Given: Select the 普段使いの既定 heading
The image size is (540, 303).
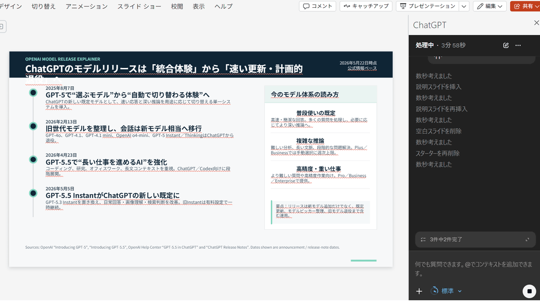Looking at the screenshot, I should (316, 113).
